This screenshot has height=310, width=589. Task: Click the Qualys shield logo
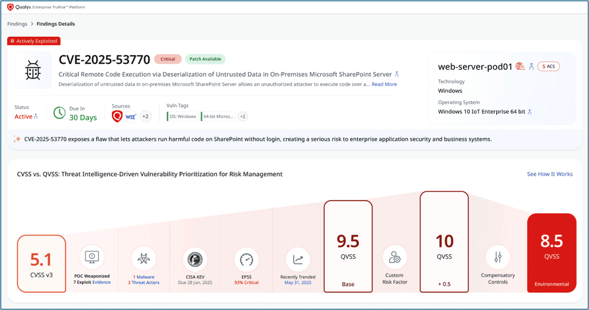click(11, 7)
